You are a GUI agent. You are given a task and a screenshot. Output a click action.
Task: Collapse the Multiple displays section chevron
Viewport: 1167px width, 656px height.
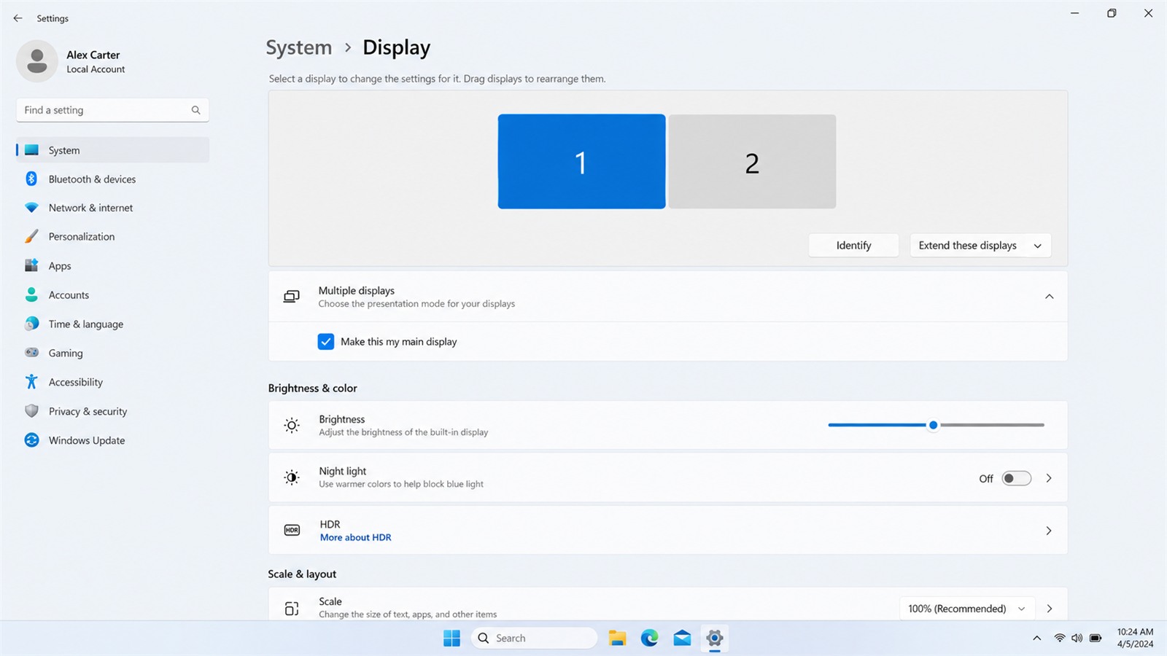(x=1049, y=297)
